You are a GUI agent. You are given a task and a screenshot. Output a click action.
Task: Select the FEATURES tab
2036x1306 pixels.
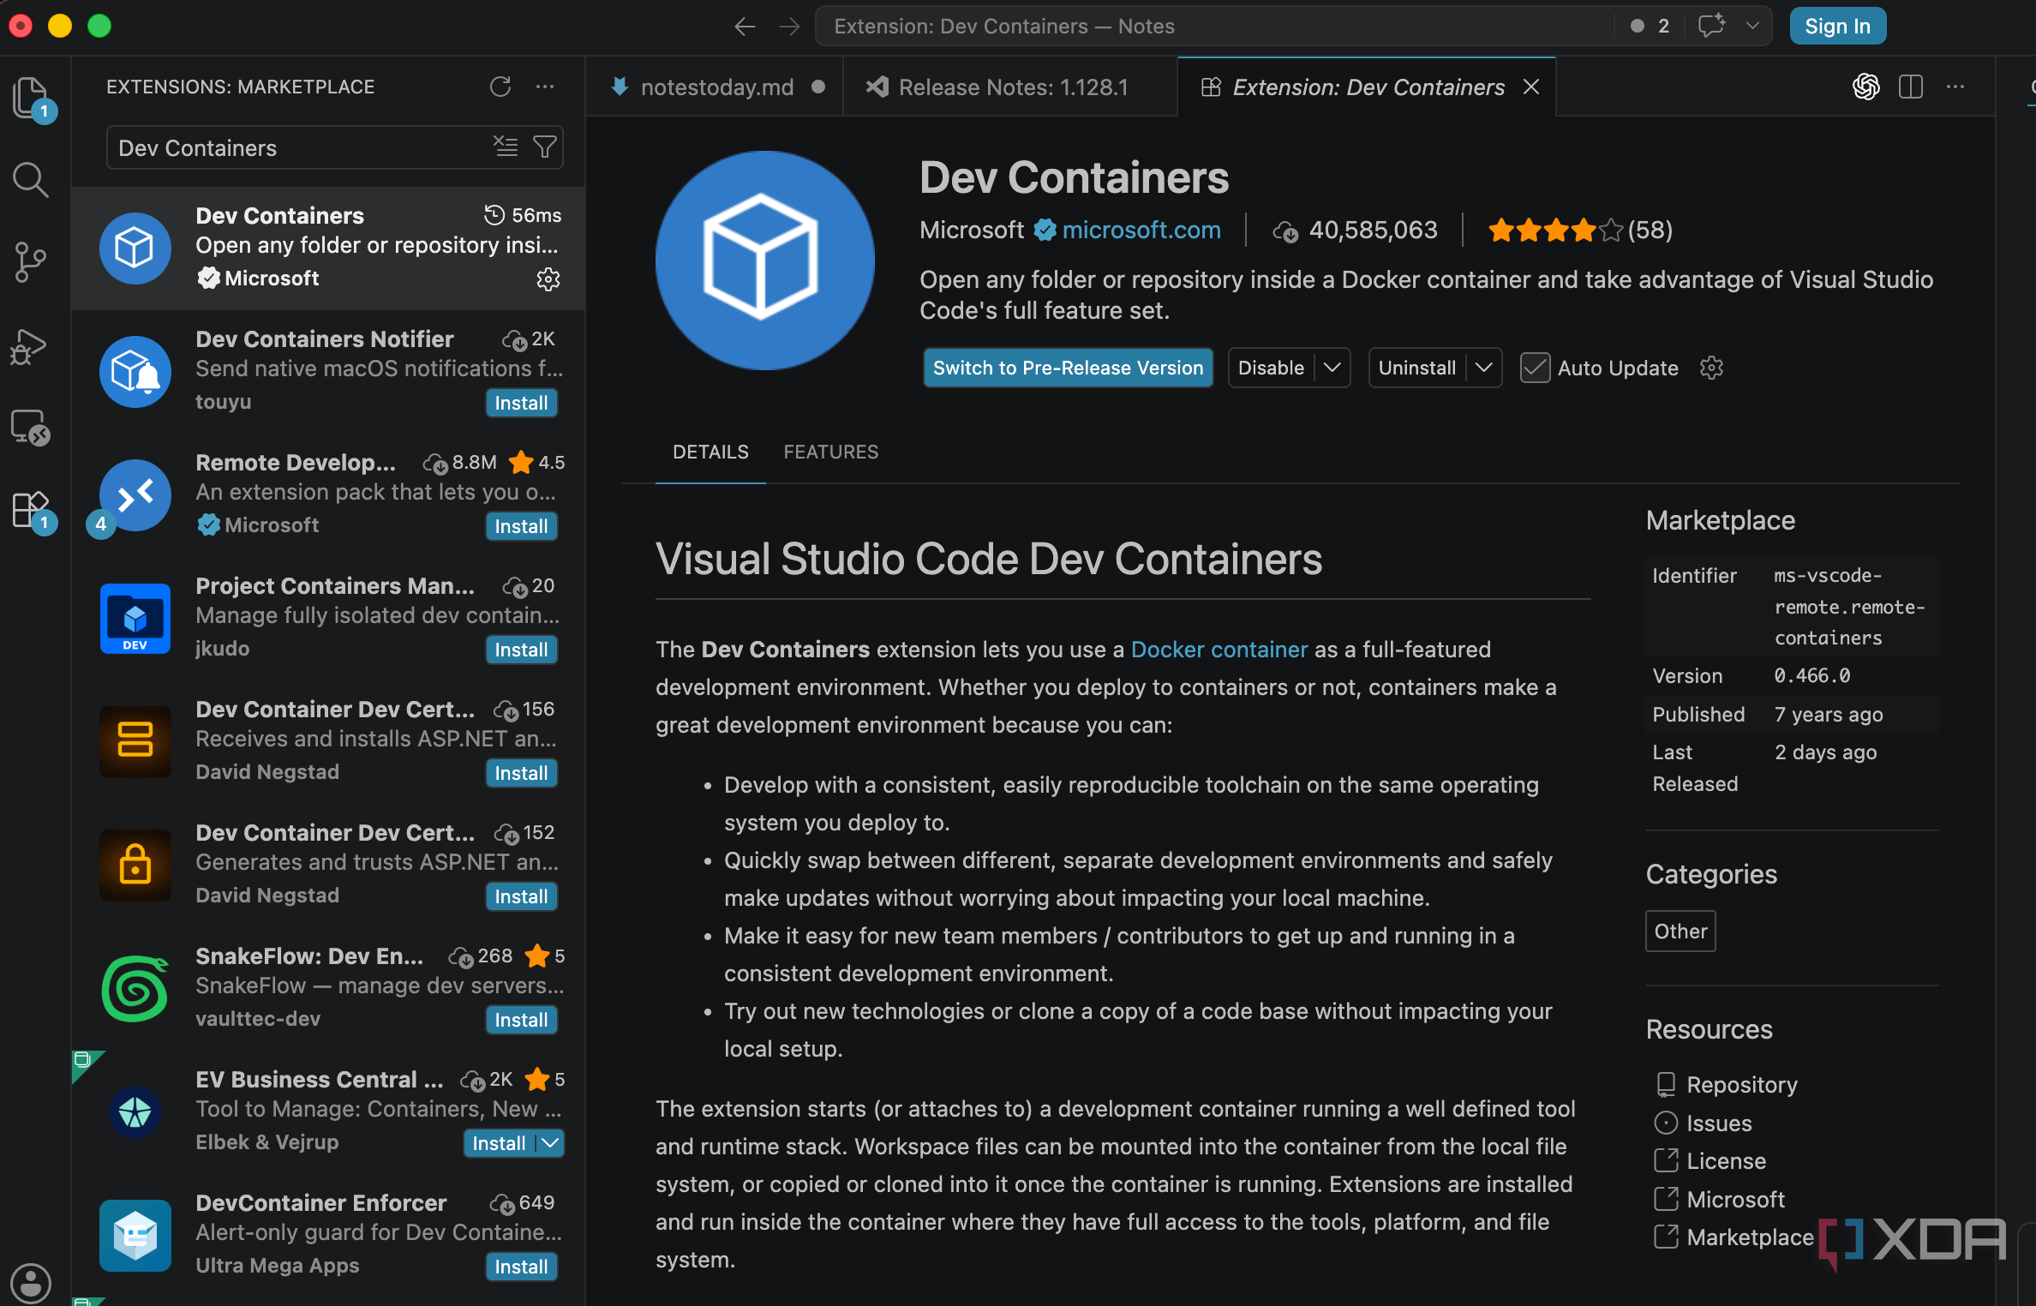tap(830, 452)
